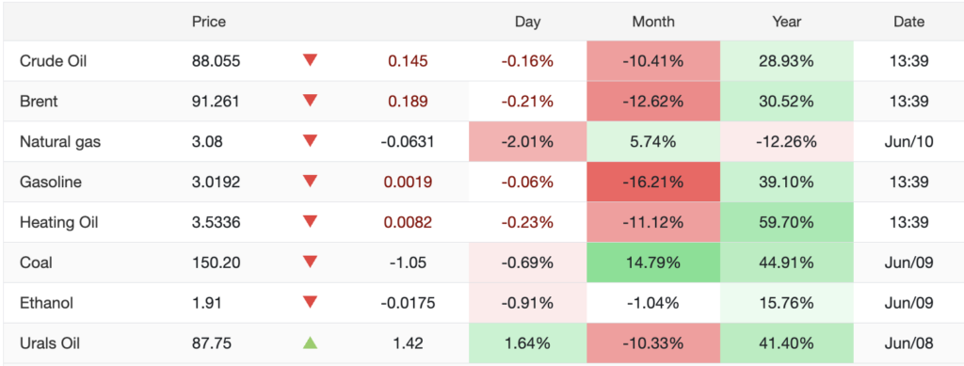Click the 0.0019 change value
The height and width of the screenshot is (366, 964).
point(408,182)
